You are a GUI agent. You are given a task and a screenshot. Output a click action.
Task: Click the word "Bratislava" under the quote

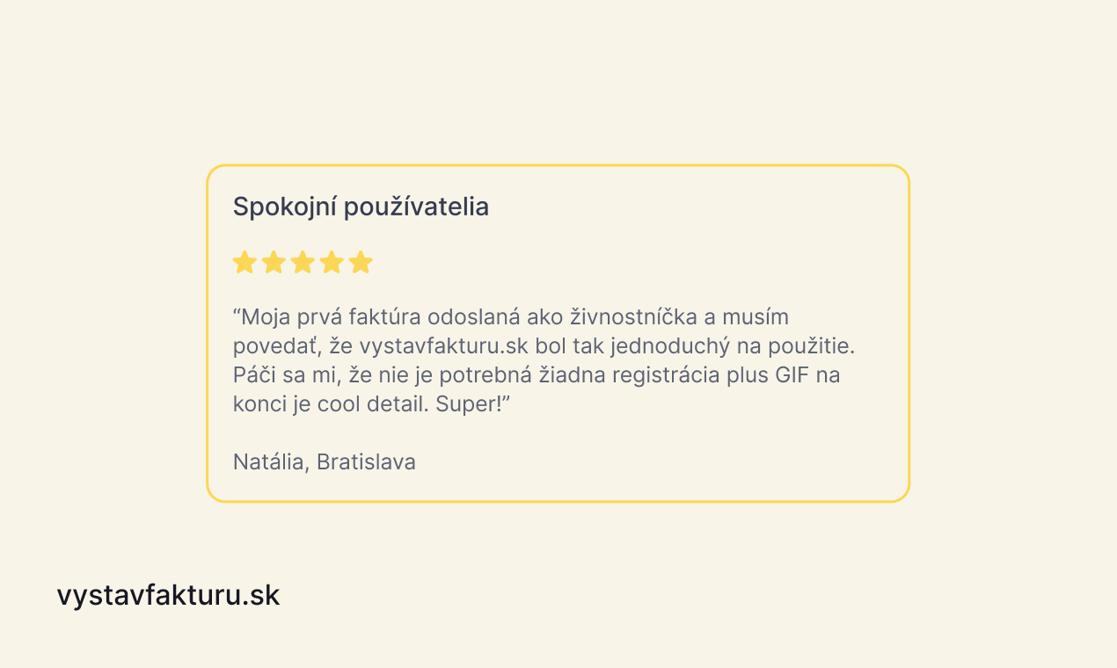tap(366, 462)
